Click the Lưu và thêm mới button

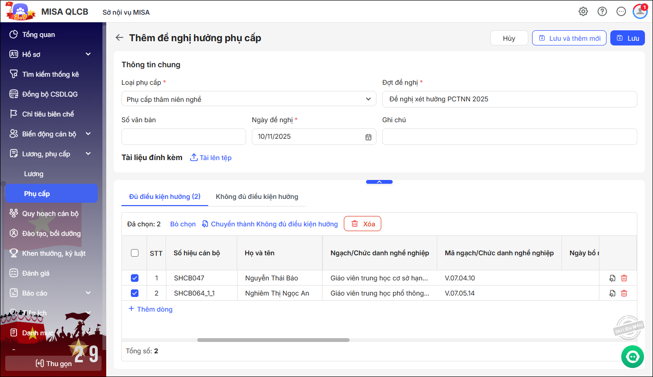[569, 38]
